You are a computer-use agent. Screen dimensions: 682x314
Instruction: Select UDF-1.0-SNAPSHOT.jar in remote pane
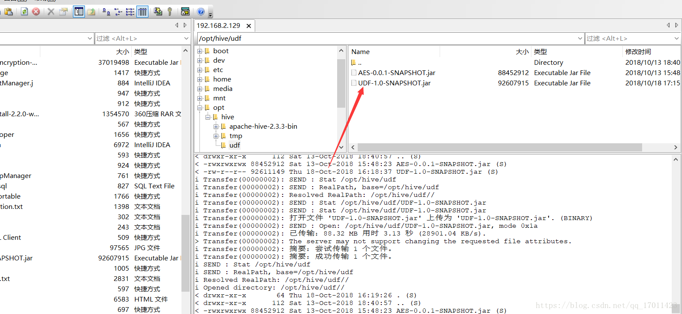[x=394, y=83]
